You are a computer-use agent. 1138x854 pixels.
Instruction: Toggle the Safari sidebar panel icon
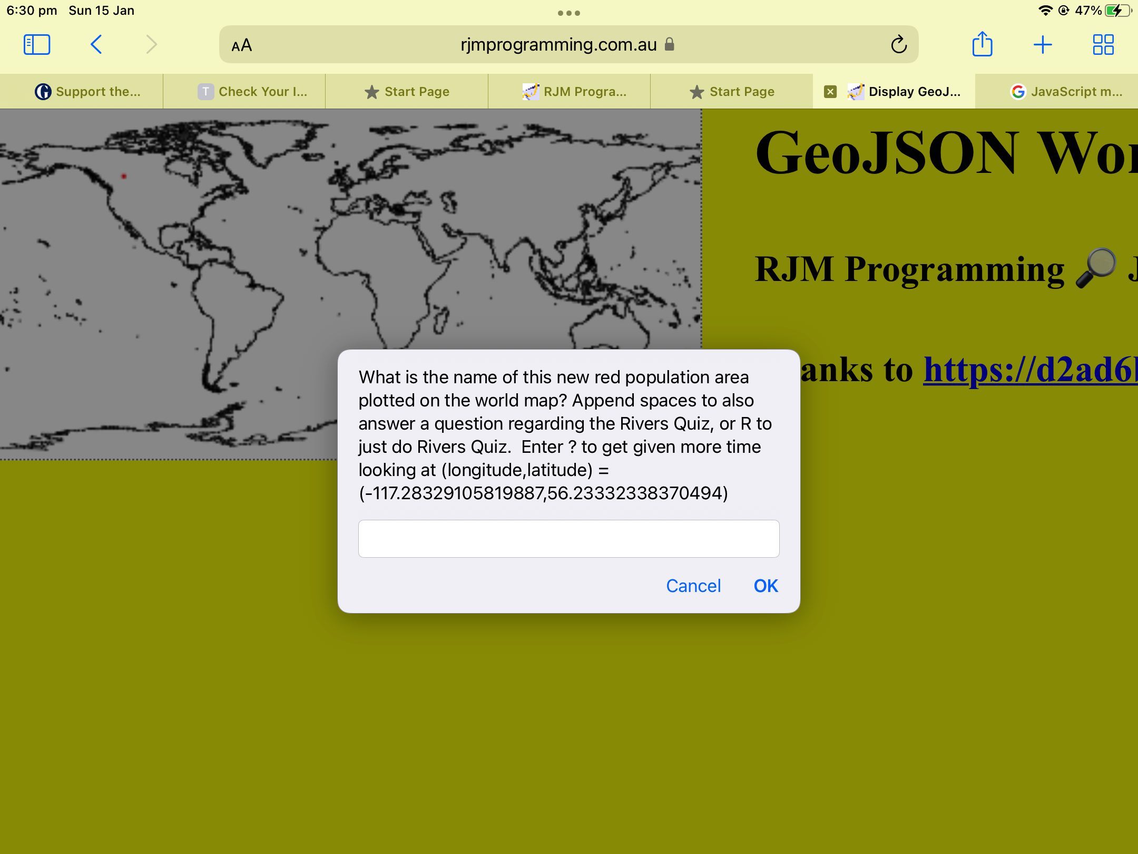(37, 45)
